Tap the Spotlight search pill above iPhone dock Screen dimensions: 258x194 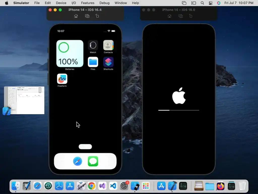(85, 147)
